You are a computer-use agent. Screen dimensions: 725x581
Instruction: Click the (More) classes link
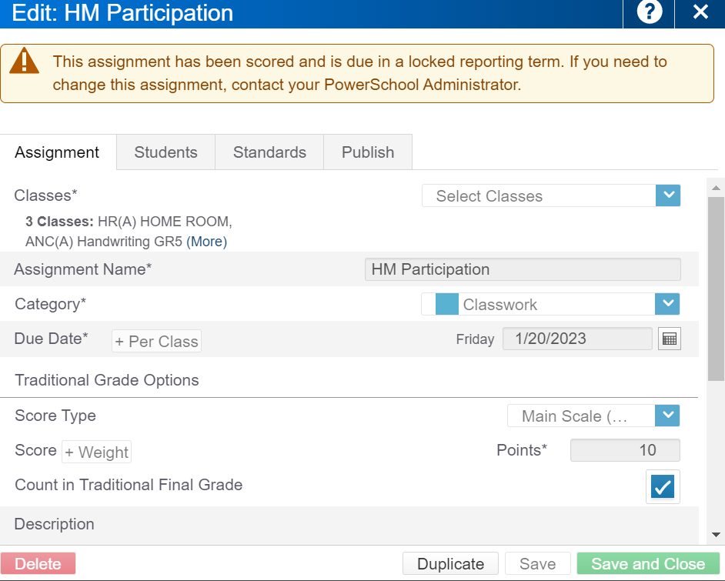pos(206,242)
